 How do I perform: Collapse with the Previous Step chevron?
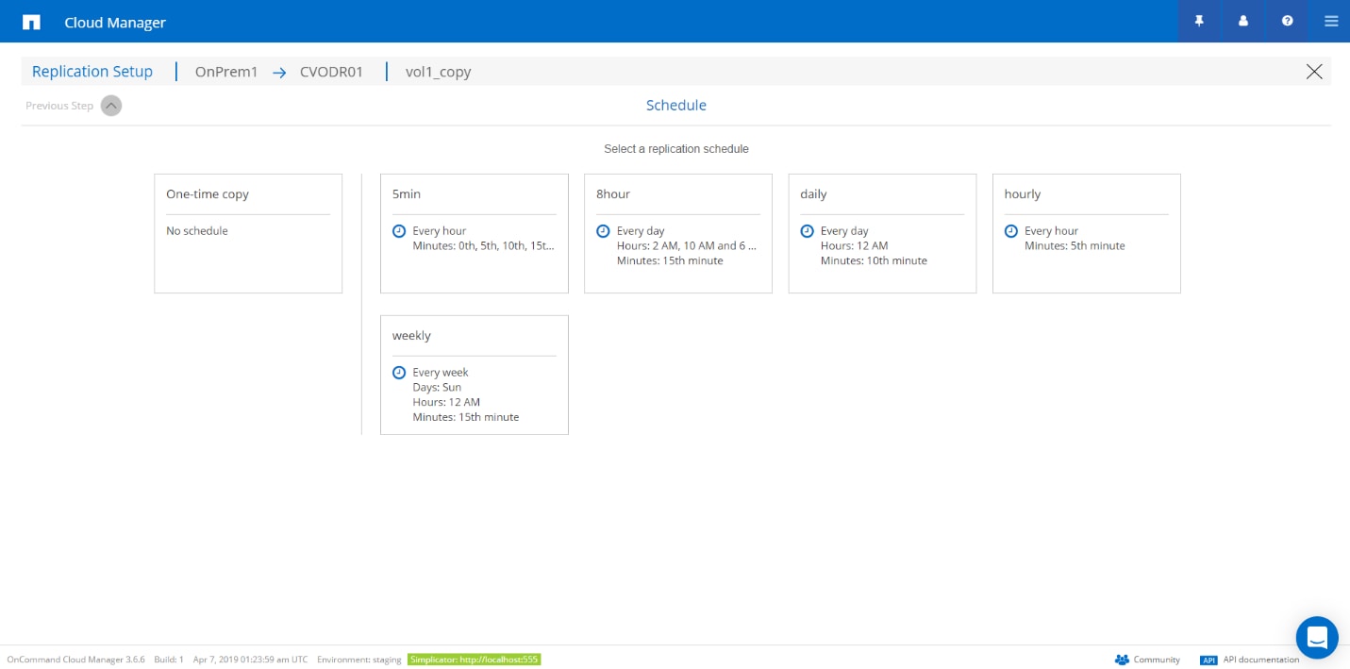[111, 105]
